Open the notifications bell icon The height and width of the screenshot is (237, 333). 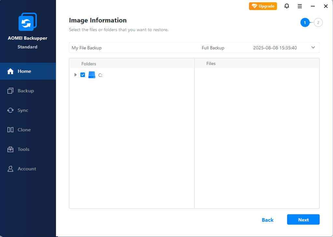287,6
